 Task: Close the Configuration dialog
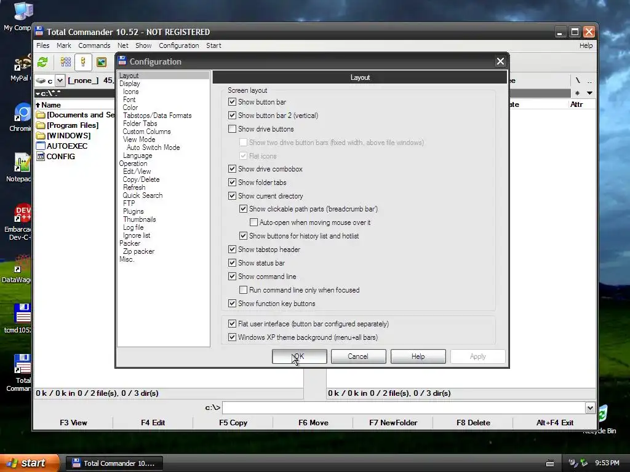(500, 61)
